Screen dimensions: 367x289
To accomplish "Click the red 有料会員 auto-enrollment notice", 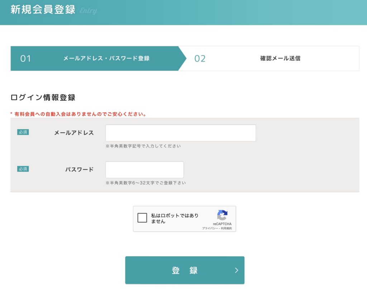I will pos(78,114).
